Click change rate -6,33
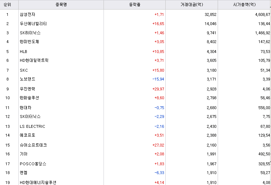The height and width of the screenshot is (185, 271). (159, 173)
